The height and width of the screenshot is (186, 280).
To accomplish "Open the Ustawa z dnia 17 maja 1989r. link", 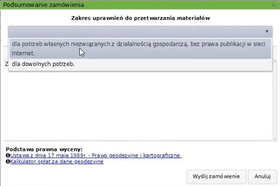I will (96, 155).
